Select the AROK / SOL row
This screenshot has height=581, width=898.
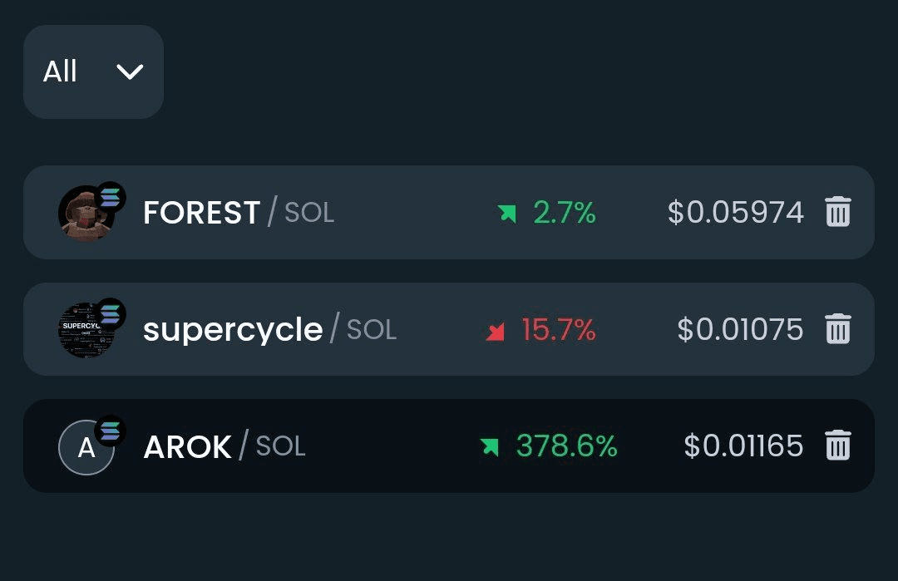449,446
